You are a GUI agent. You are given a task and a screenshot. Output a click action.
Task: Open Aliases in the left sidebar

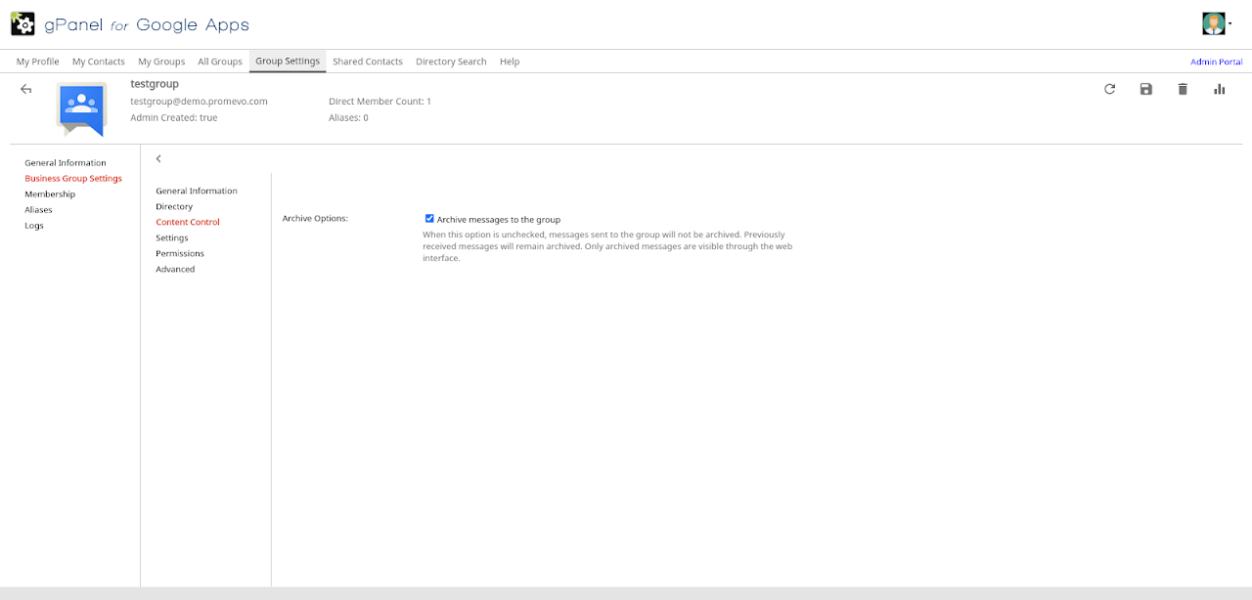(x=38, y=210)
